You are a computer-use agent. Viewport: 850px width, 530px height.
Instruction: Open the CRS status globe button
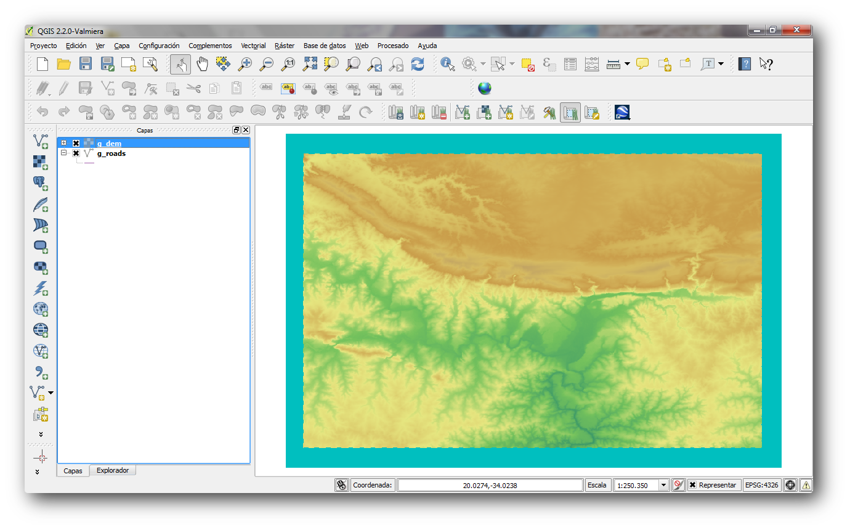tap(790, 485)
